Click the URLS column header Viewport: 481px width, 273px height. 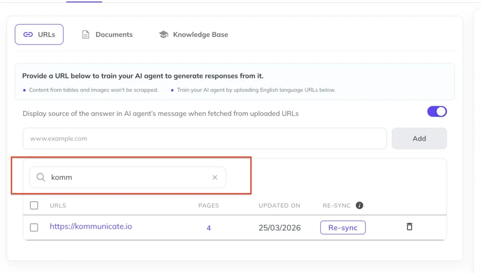58,205
